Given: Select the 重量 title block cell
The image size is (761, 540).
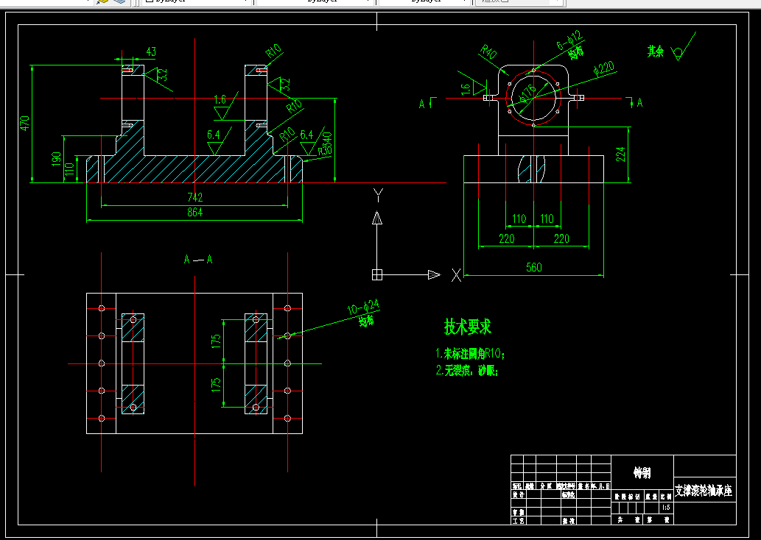Looking at the screenshot, I should pyautogui.click(x=650, y=497).
